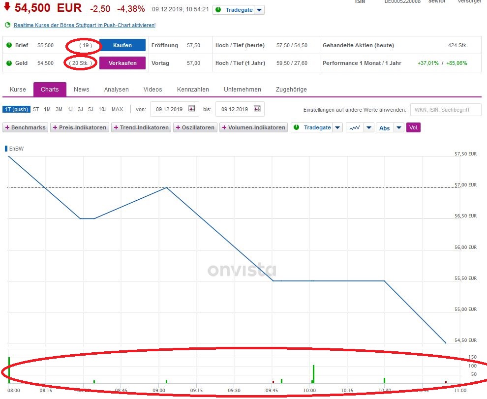Open the calendar picker beside the 'bis' date
The image size is (487, 399).
(x=257, y=108)
